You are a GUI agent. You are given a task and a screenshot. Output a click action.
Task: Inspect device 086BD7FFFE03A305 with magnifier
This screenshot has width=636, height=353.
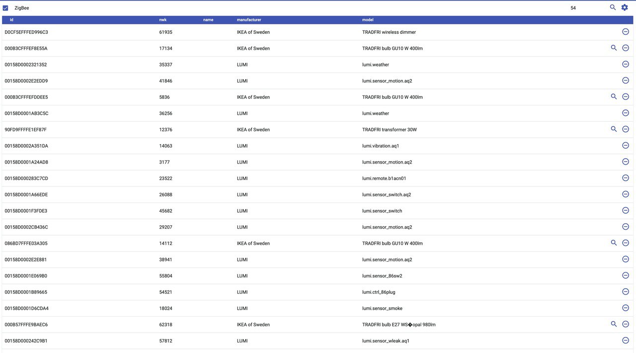coord(614,243)
